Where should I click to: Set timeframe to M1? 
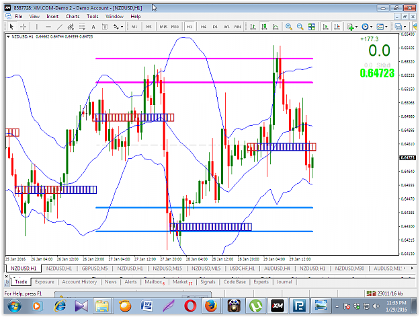[x=134, y=26]
